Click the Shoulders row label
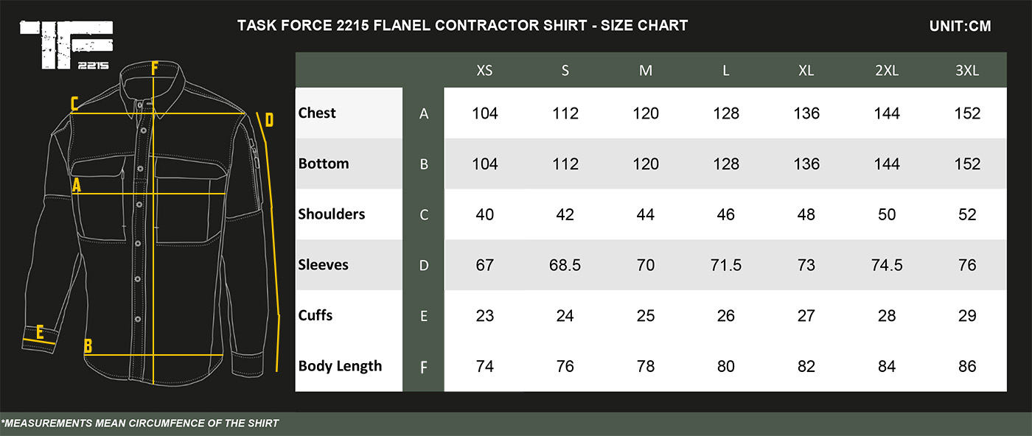Viewport: 1032px width, 436px height. 332,214
